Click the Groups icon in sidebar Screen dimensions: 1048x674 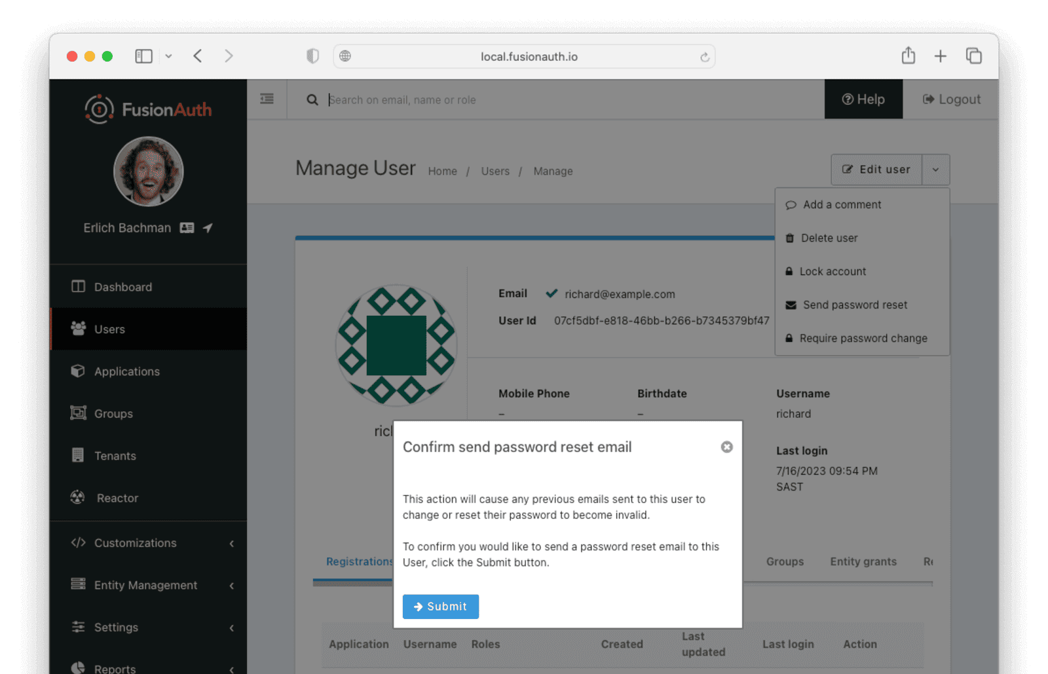tap(78, 413)
